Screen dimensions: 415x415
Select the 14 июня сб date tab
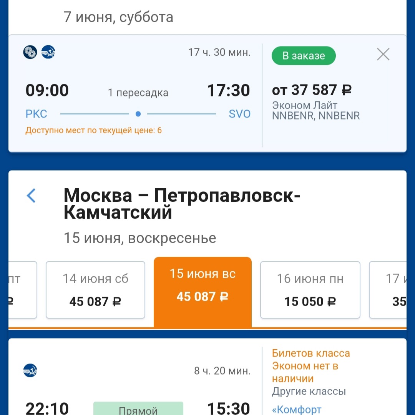click(95, 290)
